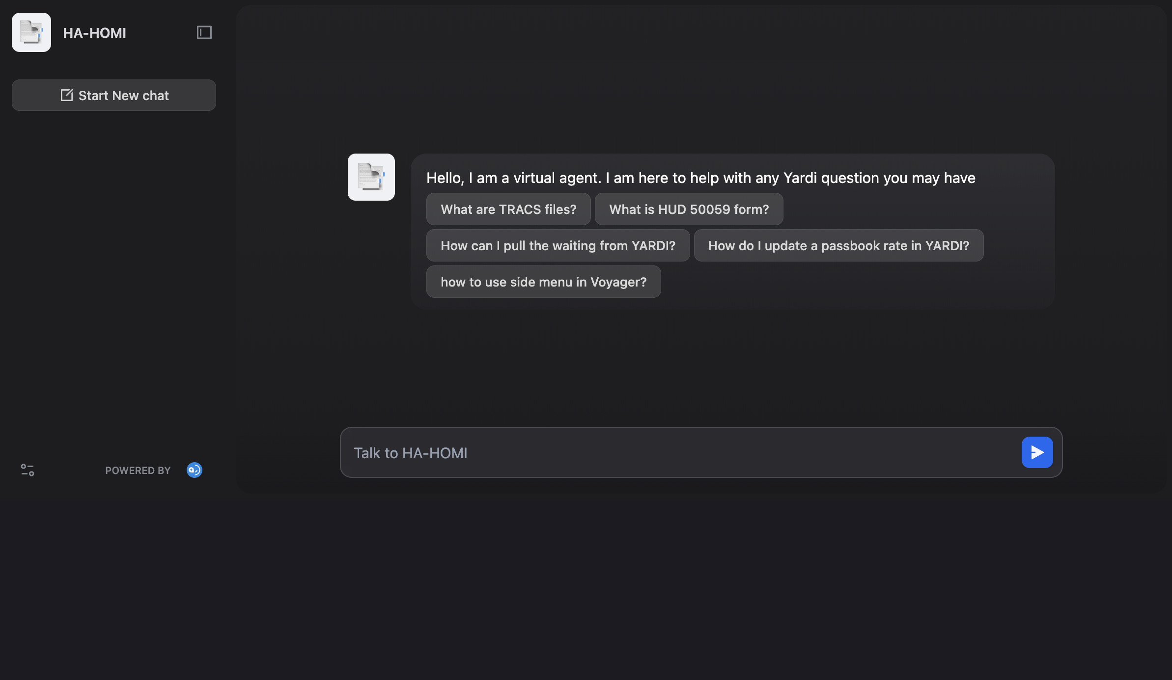Click the virtual agent avatar beside the greeting
Screen dimensions: 1172x680
click(371, 177)
